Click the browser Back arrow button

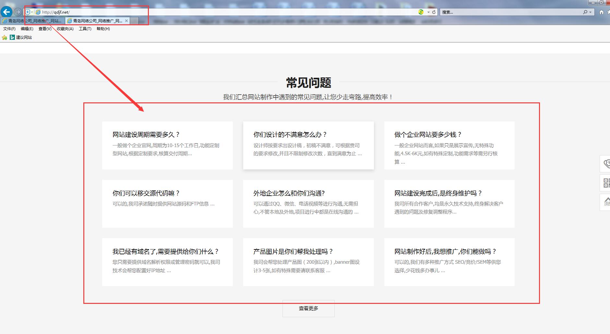coord(6,12)
